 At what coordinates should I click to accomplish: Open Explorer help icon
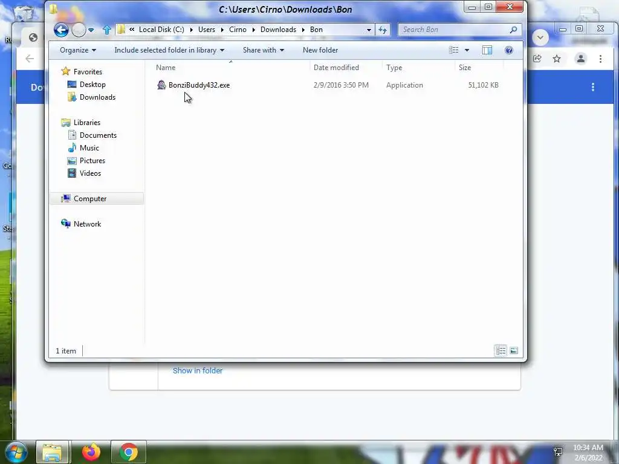(509, 50)
